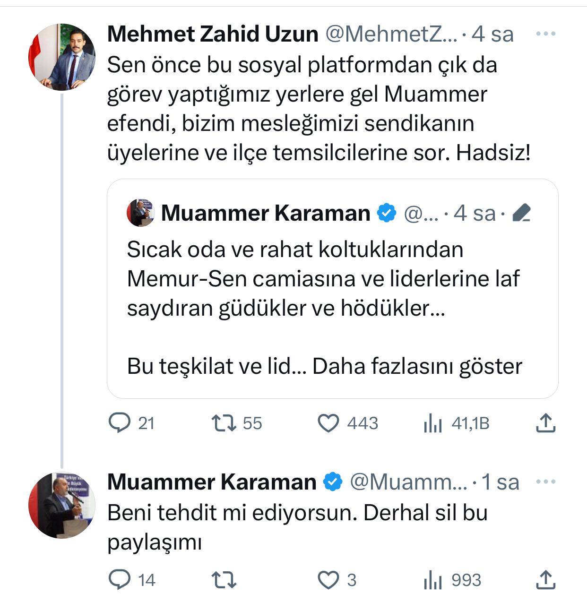Reply to Mehmet Zahid Uzun's tweet
587x611 pixels.
(120, 423)
